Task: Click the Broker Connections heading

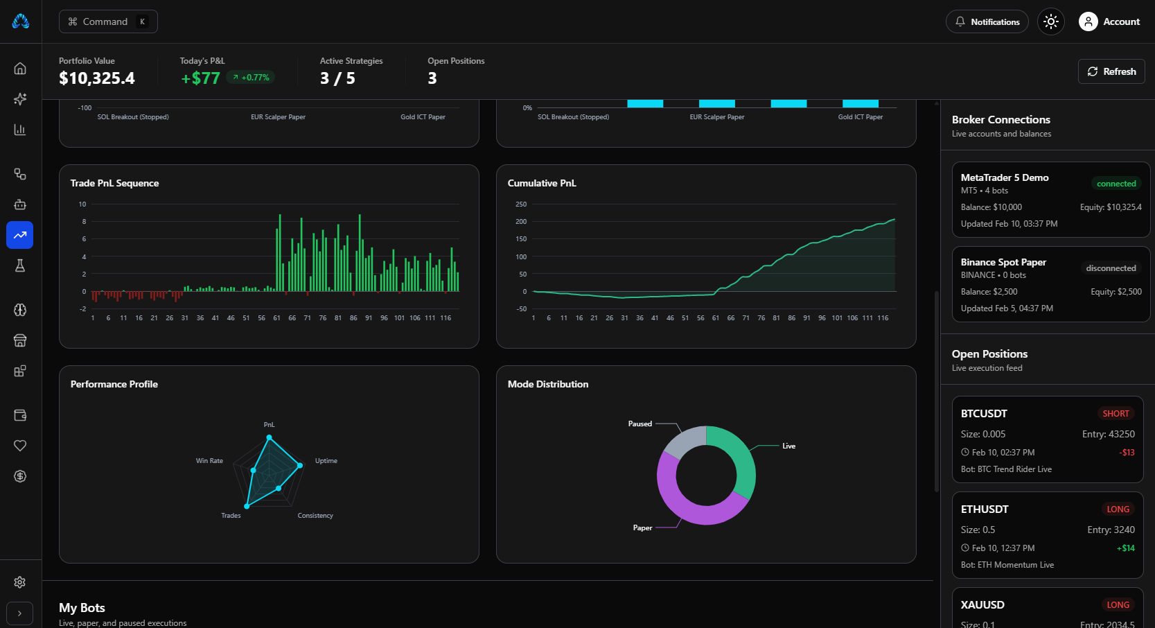Action: (x=1001, y=120)
